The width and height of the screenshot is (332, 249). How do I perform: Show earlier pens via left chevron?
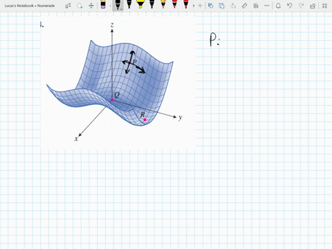pos(110,6)
